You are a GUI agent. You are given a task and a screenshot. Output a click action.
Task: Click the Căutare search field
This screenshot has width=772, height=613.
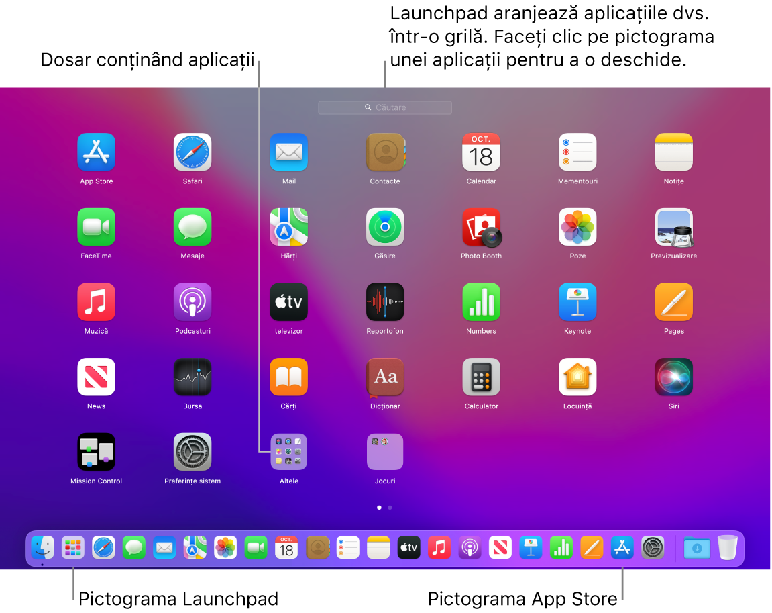click(x=384, y=107)
